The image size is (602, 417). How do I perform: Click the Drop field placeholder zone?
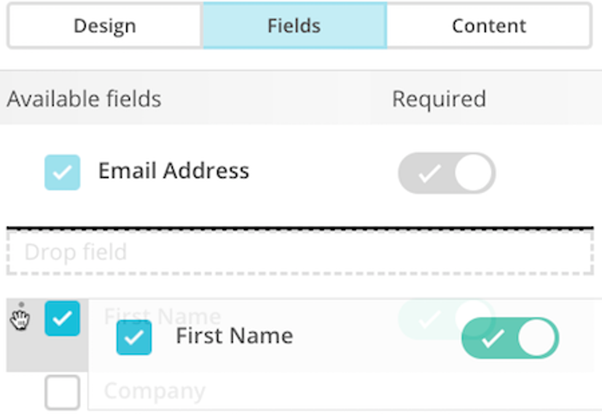click(300, 252)
